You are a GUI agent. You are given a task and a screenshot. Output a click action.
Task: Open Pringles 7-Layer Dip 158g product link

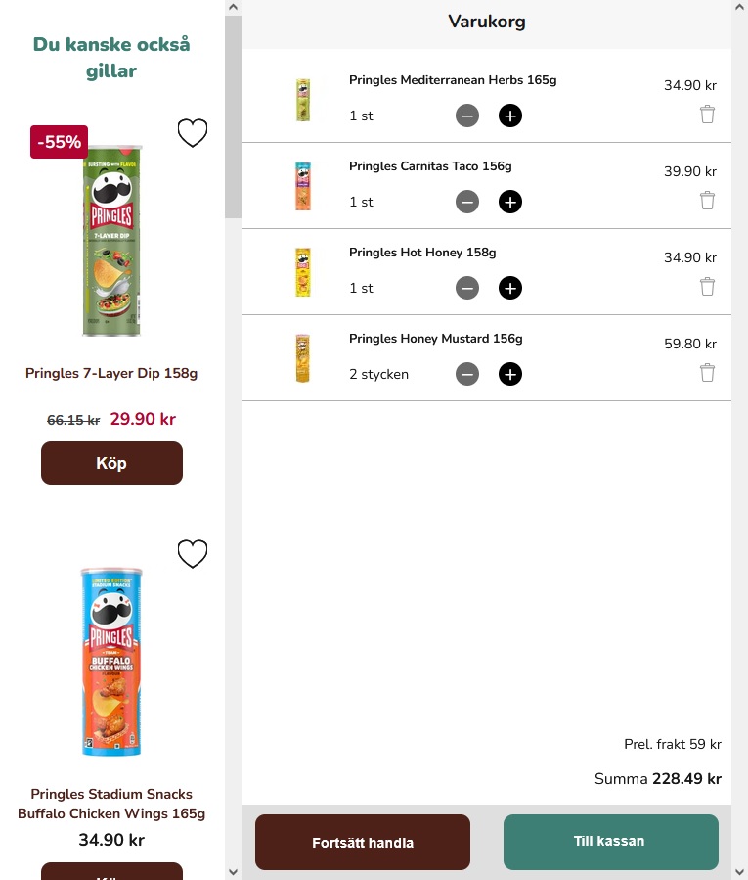click(111, 373)
